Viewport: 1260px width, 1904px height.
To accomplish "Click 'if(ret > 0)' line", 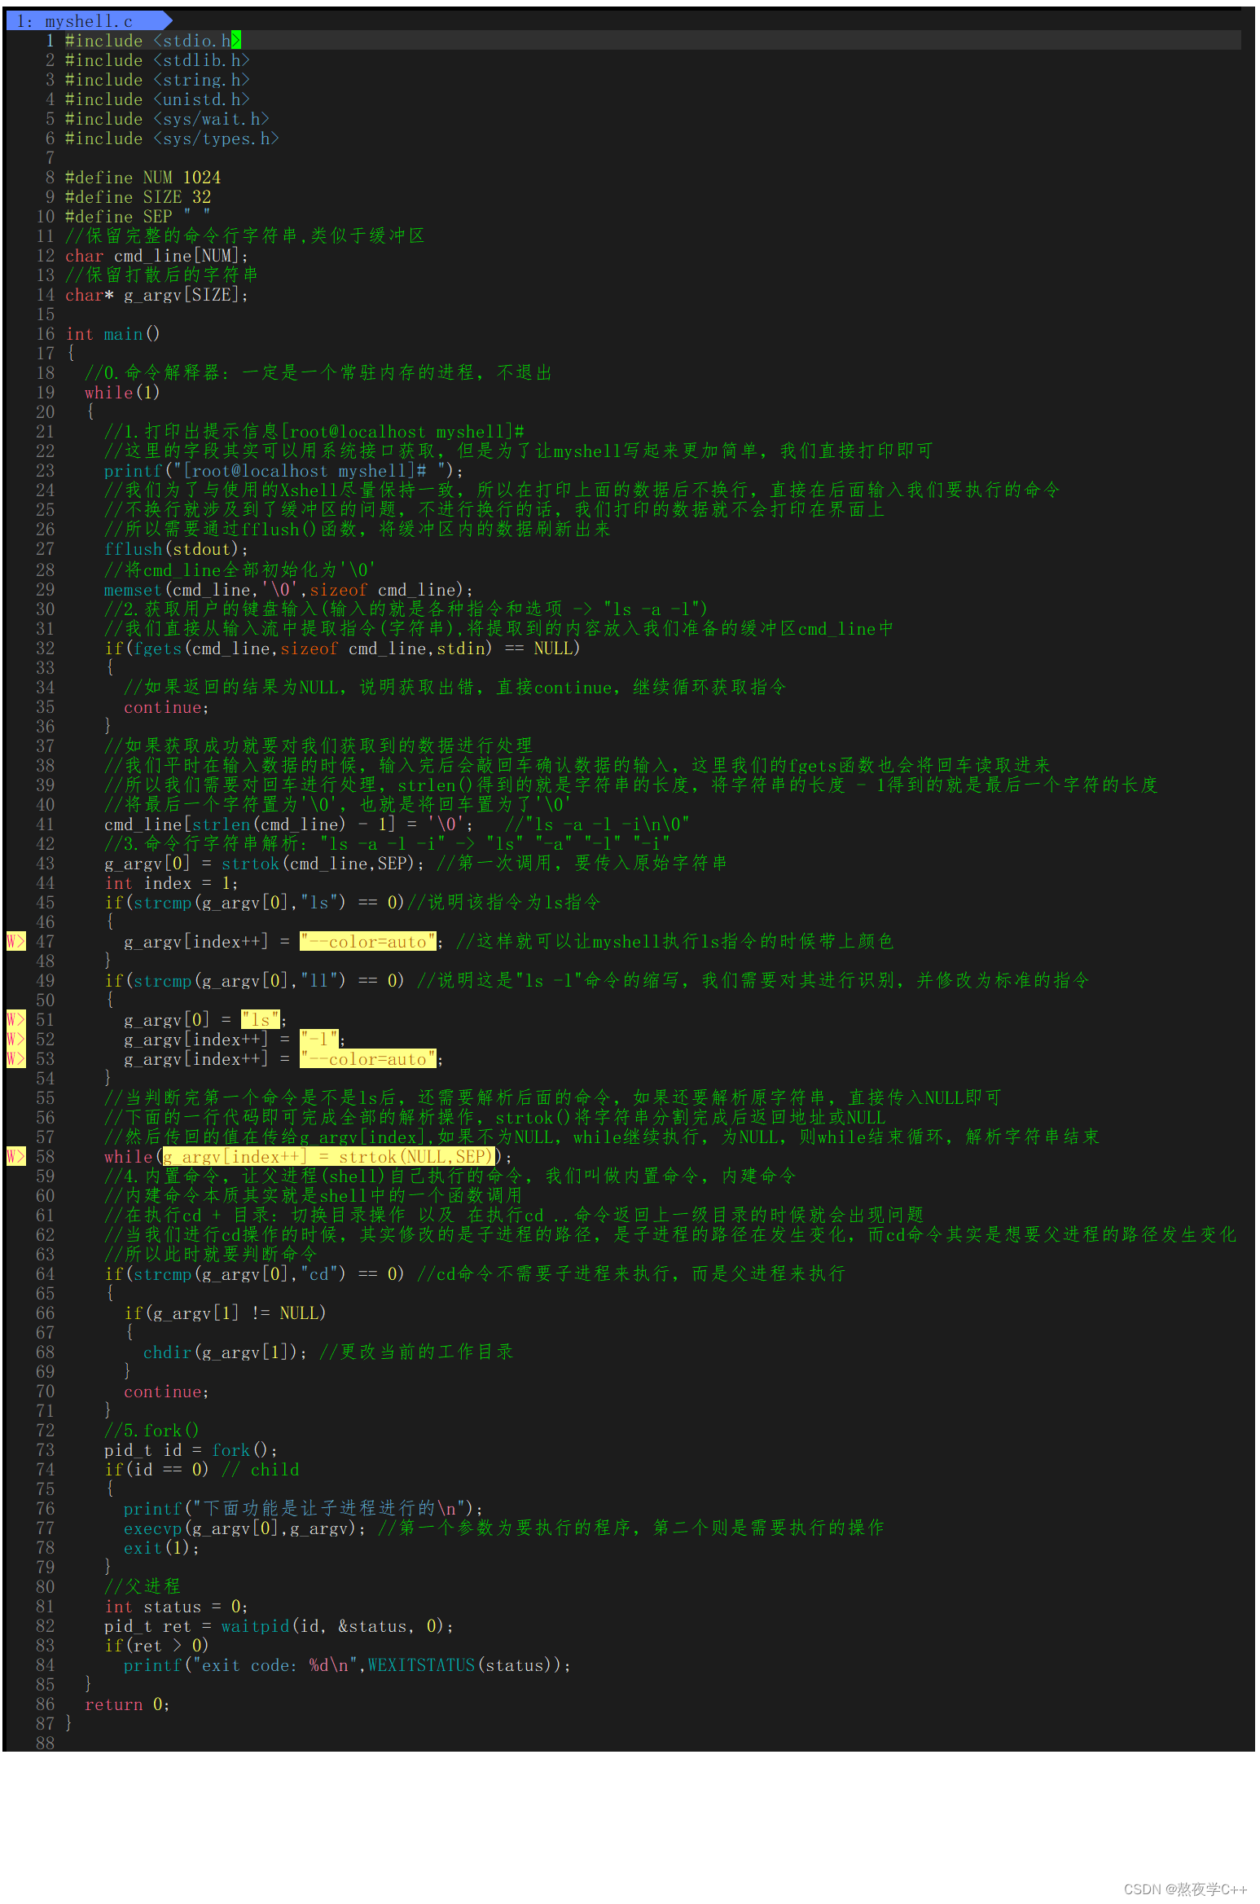I will coord(156,1646).
